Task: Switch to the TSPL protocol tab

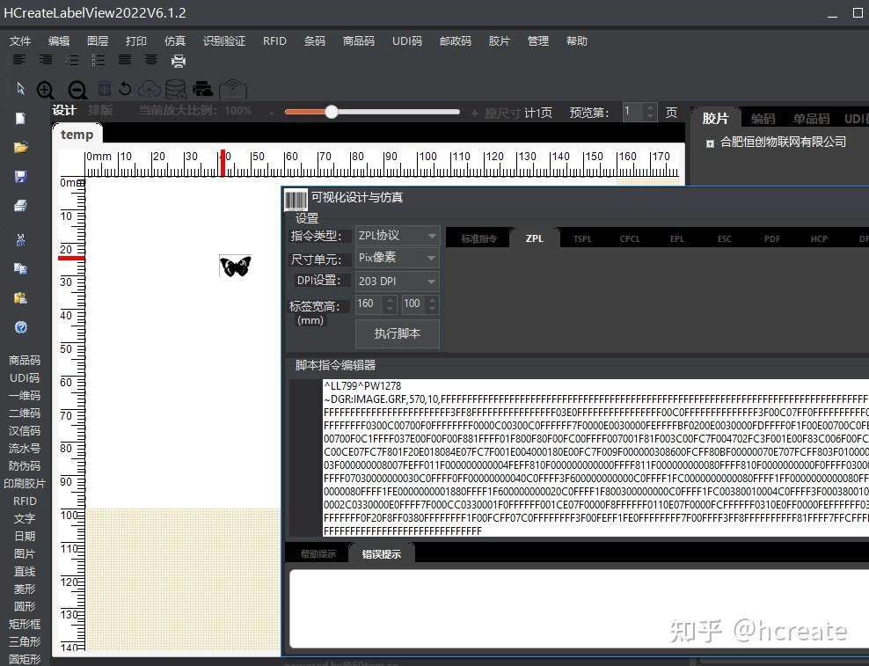Action: 581,238
